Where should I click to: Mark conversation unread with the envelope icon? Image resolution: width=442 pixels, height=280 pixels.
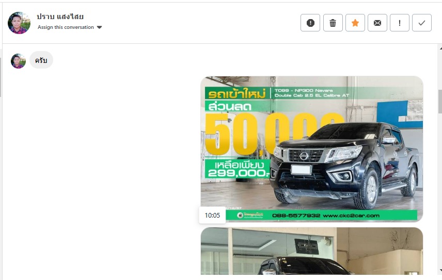click(377, 23)
